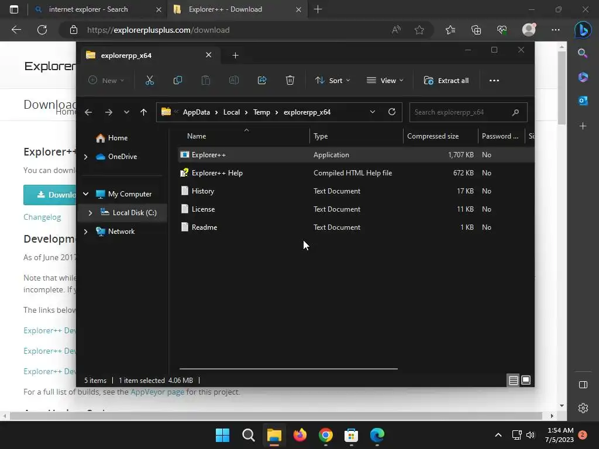Open Edge Collections icon
Image resolution: width=599 pixels, height=449 pixels.
click(x=476, y=30)
